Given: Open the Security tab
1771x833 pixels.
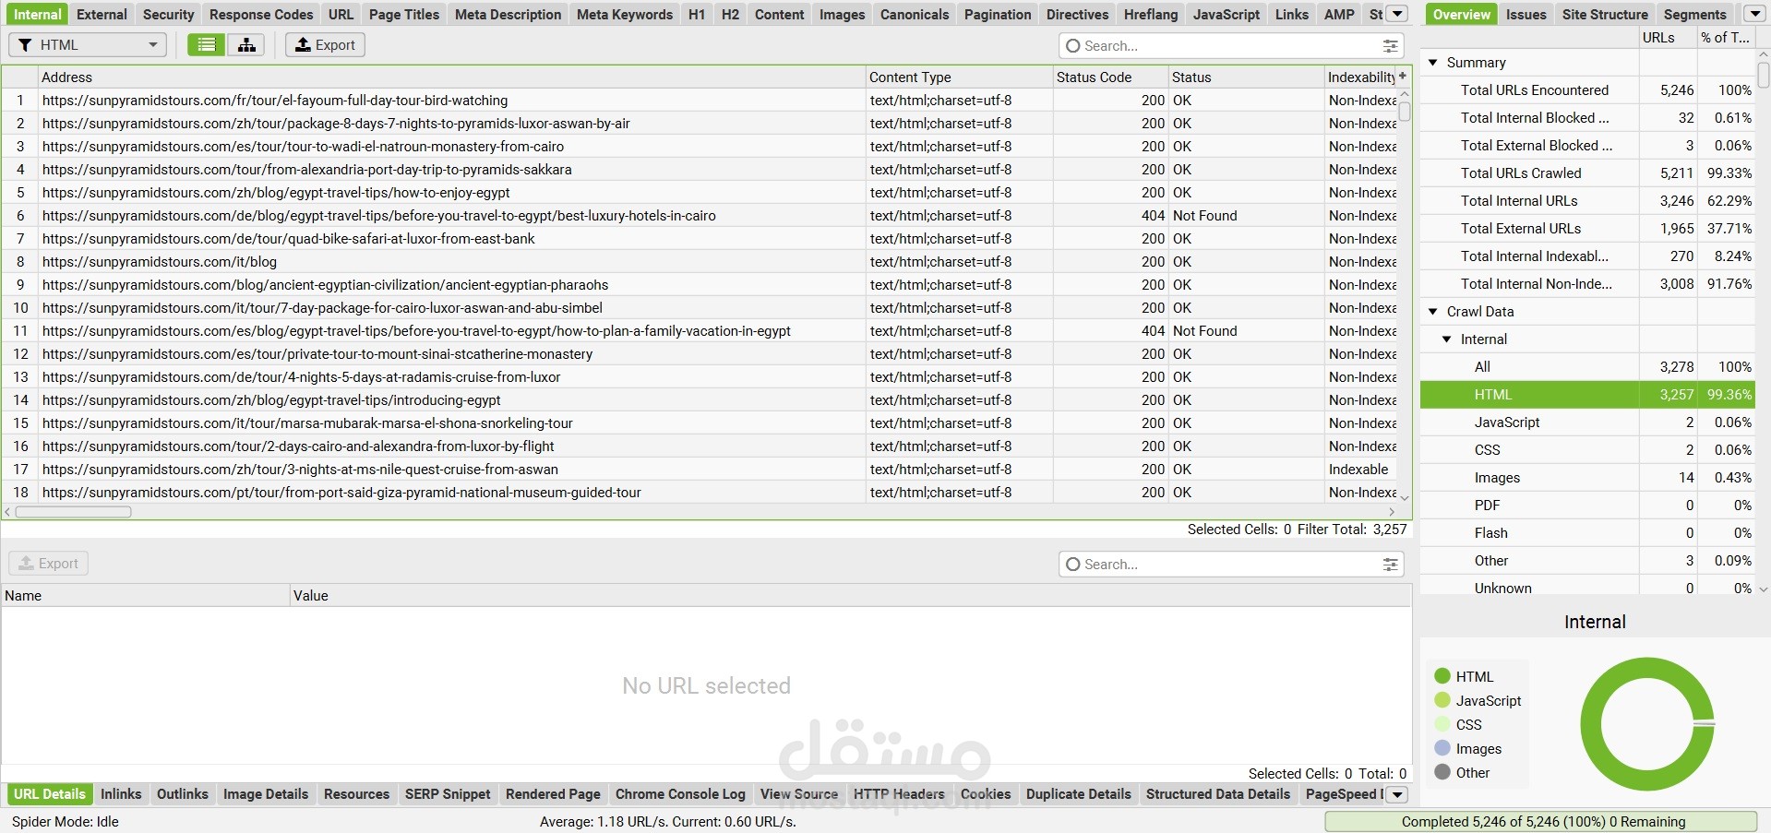Looking at the screenshot, I should 168,14.
